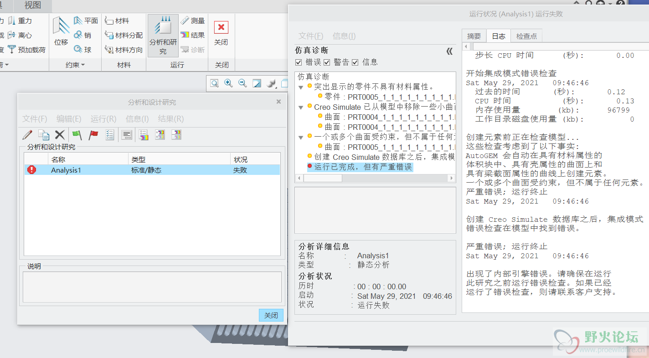
Task: Select the Analysis1 row
Action: (152, 170)
